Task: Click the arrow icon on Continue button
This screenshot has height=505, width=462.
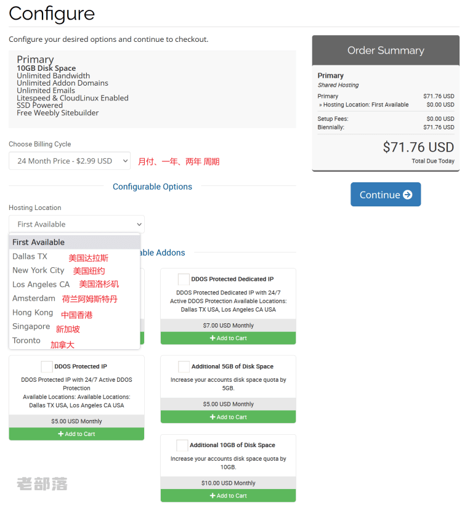Action: (408, 195)
